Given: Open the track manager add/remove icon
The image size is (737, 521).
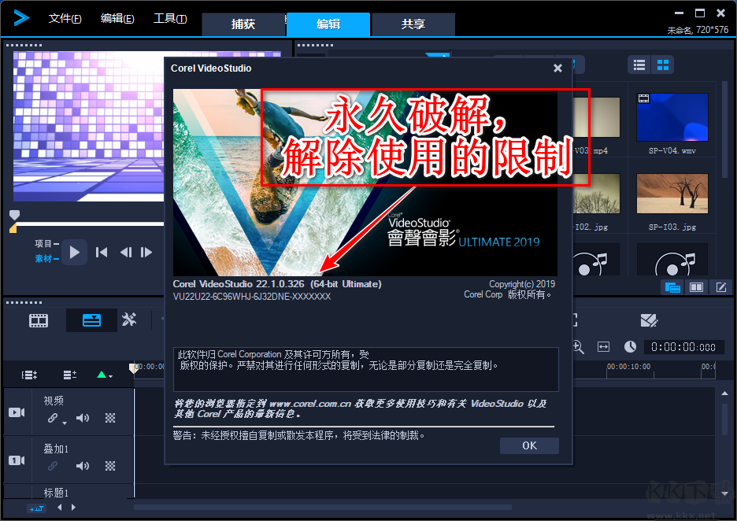Looking at the screenshot, I should pos(69,375).
